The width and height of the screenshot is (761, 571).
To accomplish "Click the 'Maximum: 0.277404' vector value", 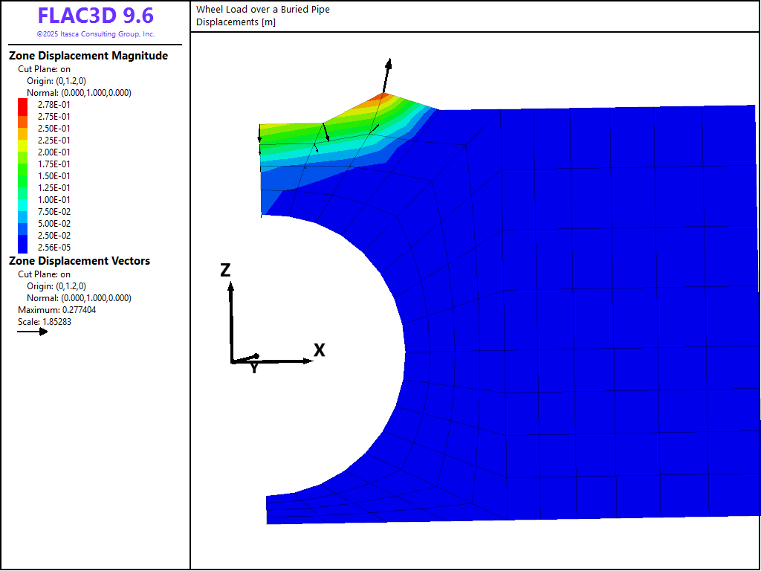I will pos(56,310).
